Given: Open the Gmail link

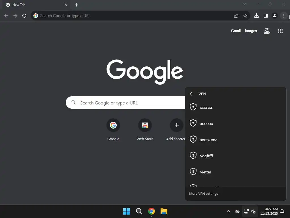Looking at the screenshot, I should 236,31.
